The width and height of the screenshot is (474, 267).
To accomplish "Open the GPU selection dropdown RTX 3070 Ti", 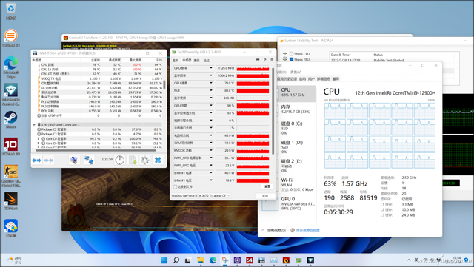I will (201, 196).
